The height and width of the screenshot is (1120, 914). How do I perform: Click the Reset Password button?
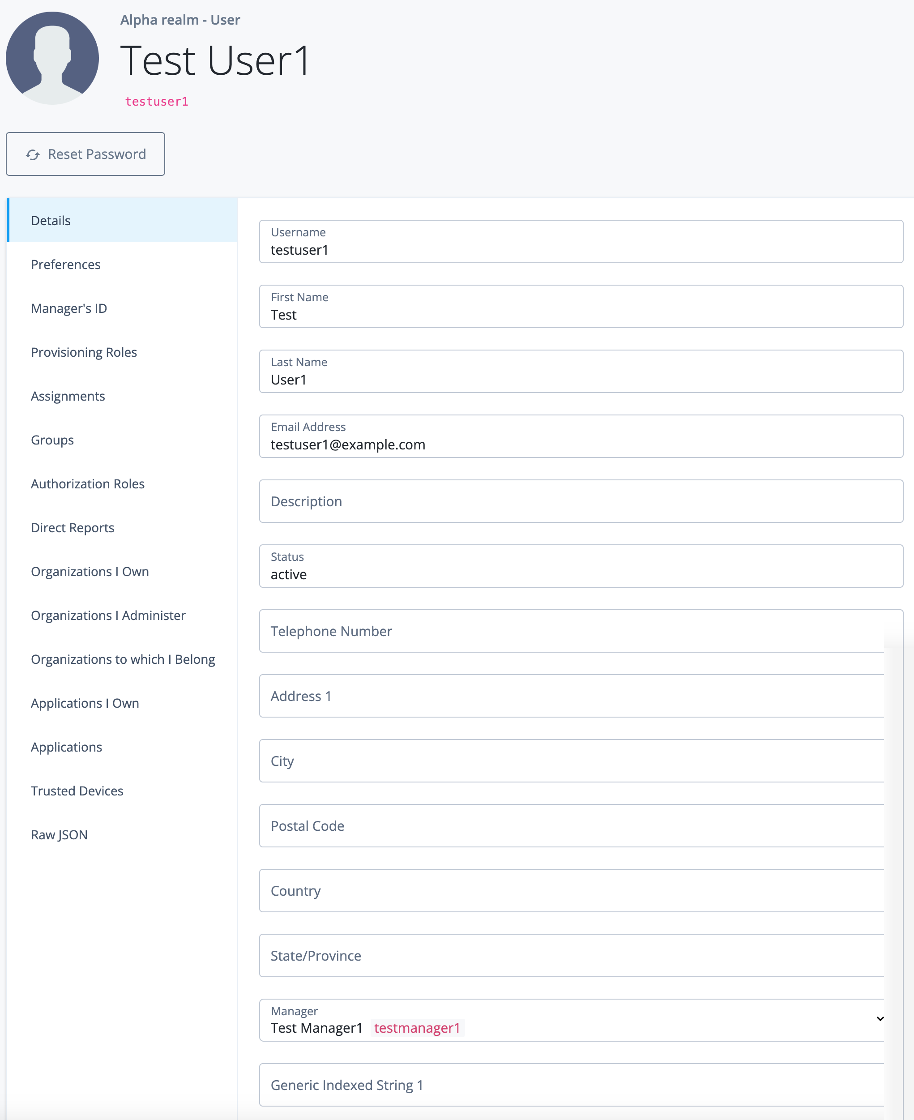point(85,154)
